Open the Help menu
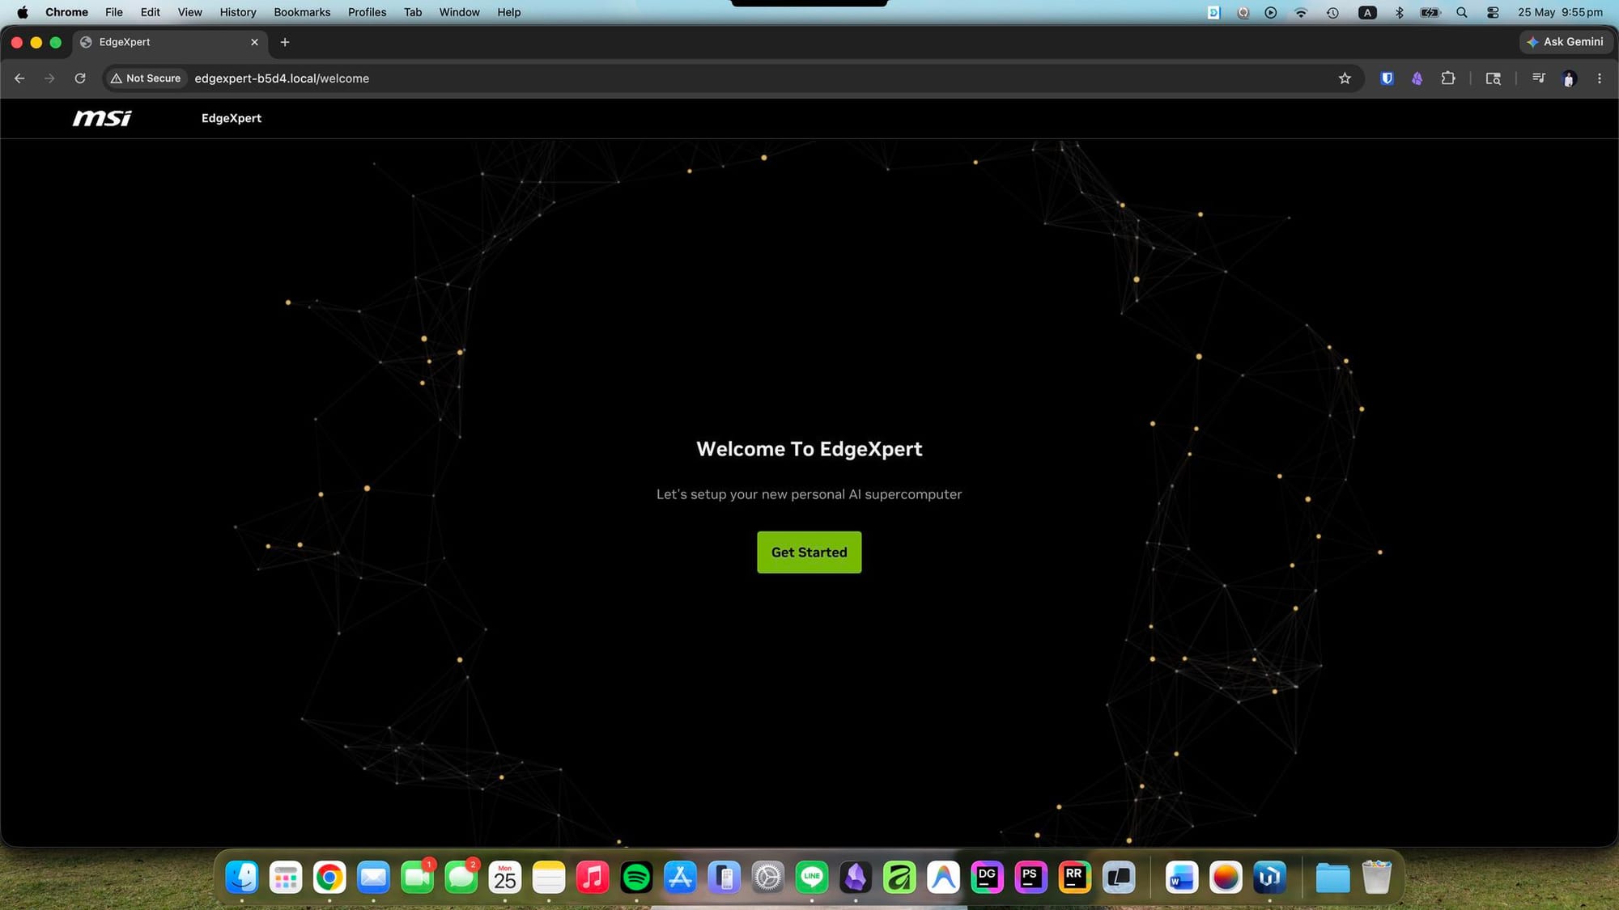The width and height of the screenshot is (1619, 910). [509, 12]
